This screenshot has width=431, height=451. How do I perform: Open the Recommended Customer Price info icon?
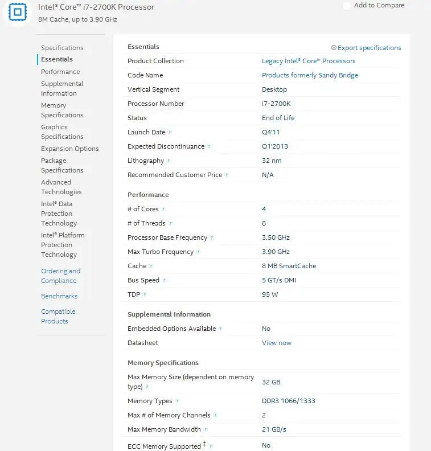[x=227, y=175]
